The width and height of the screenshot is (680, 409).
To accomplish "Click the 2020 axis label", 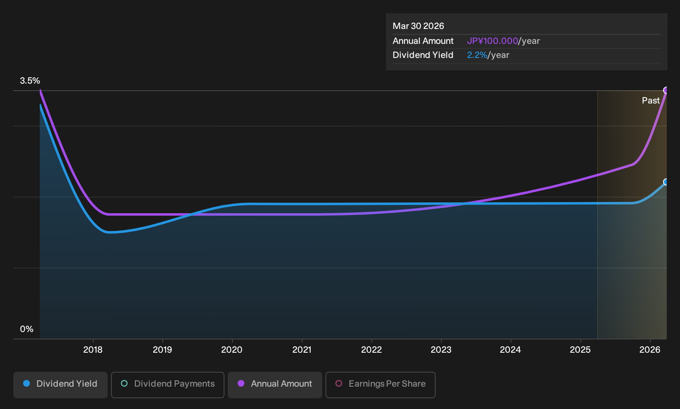I will coord(232,350).
